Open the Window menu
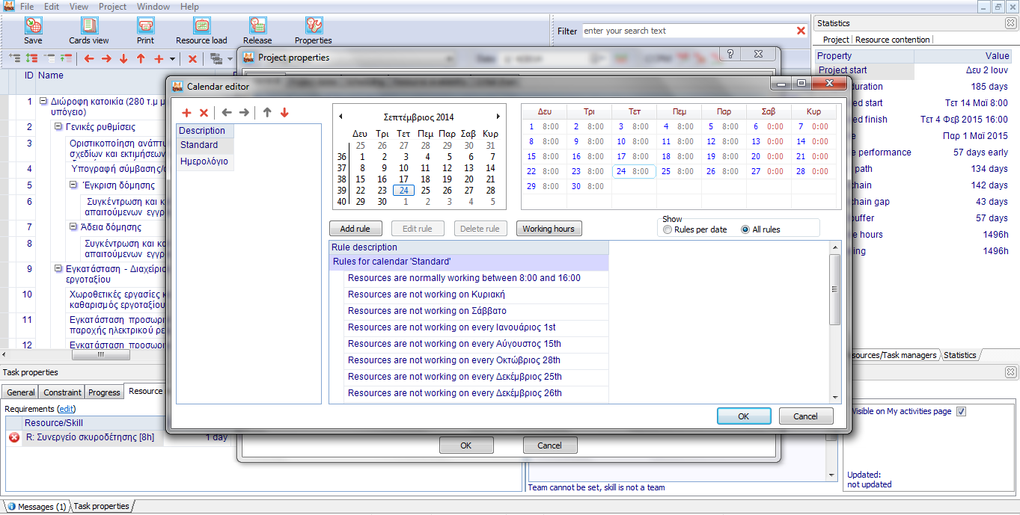 [153, 7]
